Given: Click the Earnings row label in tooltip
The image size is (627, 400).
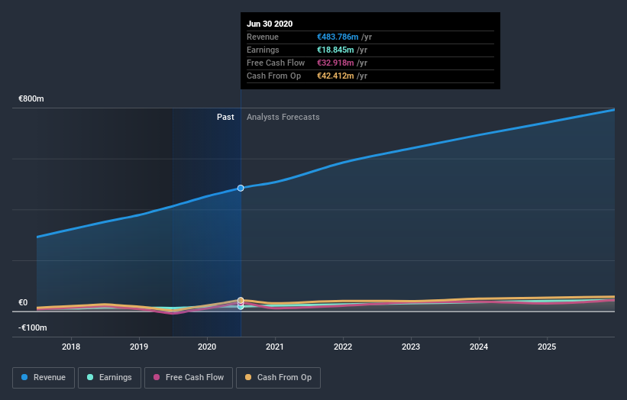Looking at the screenshot, I should 263,50.
